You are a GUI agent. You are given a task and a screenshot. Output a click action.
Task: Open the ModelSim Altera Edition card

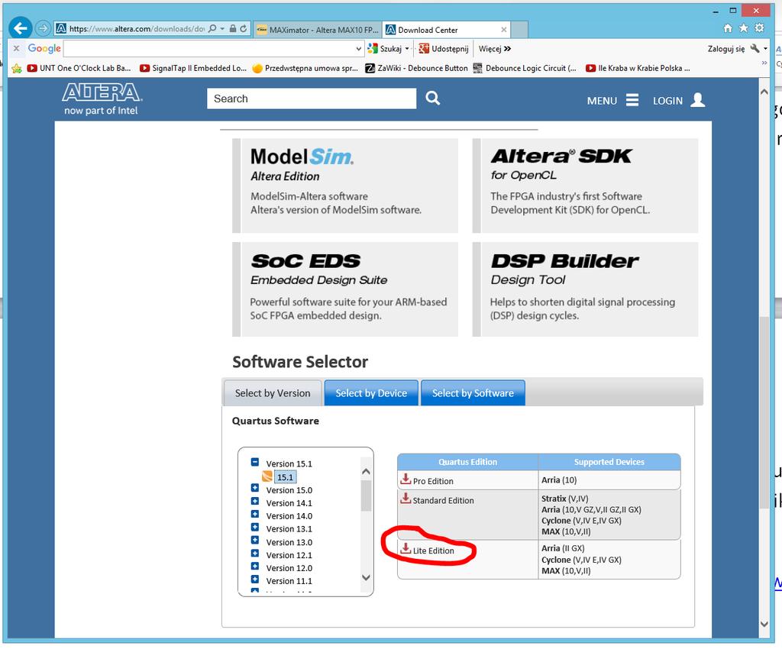coord(345,186)
